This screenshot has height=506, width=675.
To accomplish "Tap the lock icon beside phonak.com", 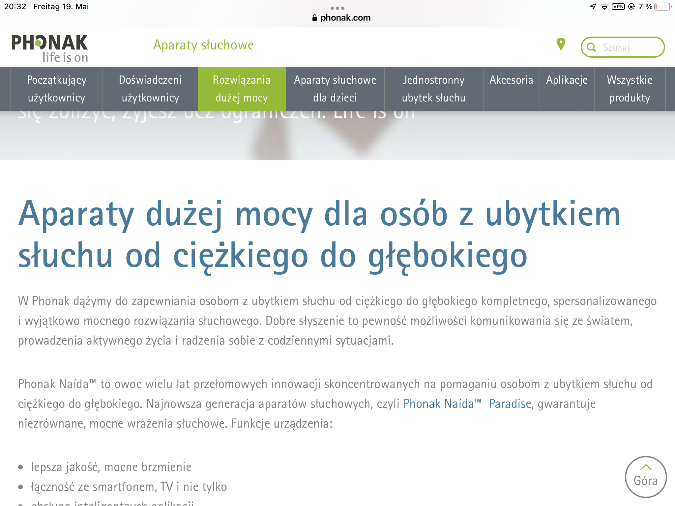I will pos(314,18).
